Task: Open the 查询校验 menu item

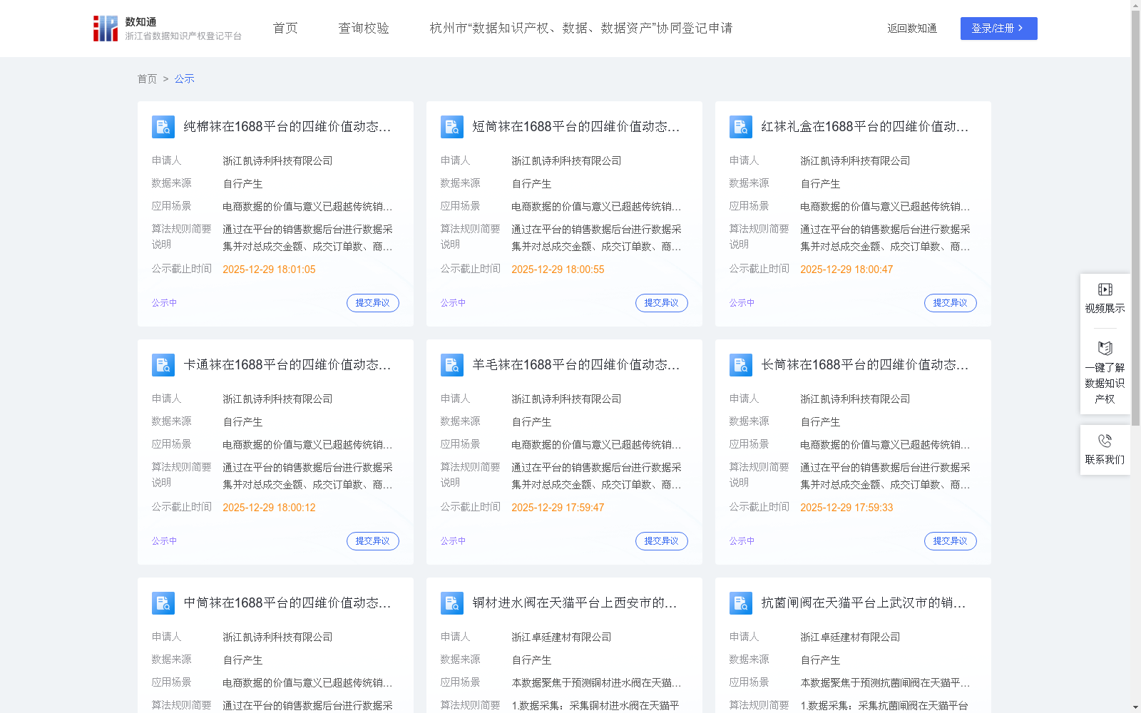Action: [x=363, y=28]
